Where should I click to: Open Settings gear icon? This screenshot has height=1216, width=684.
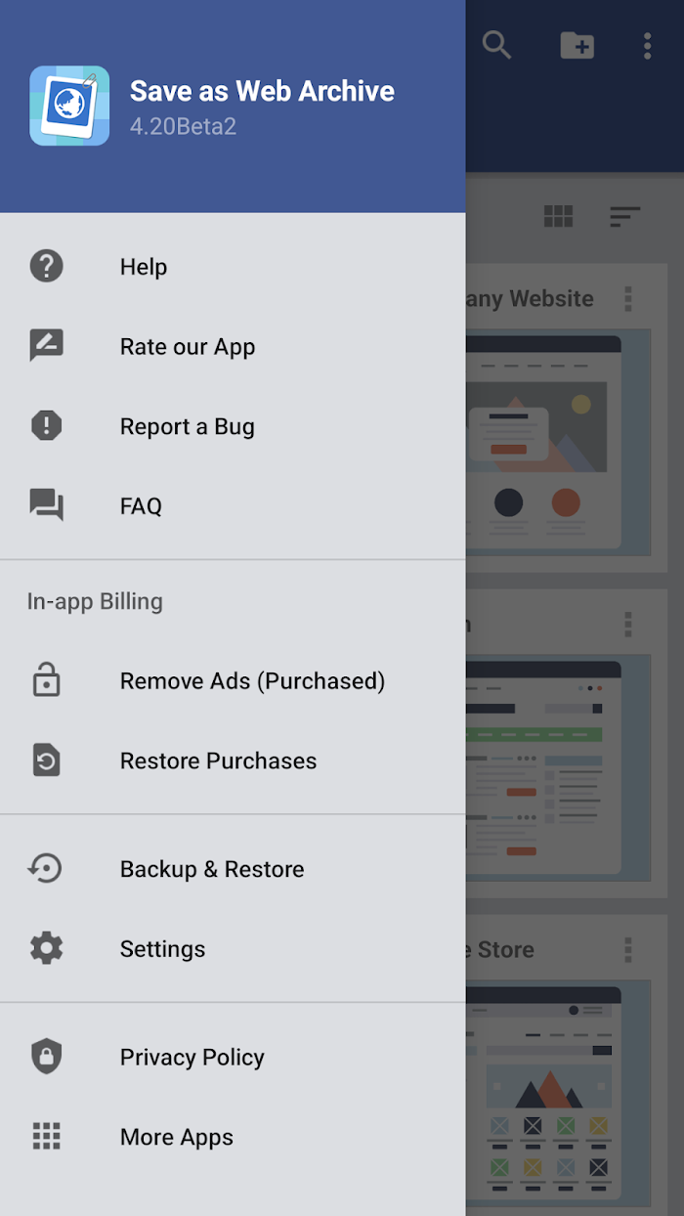pos(46,948)
